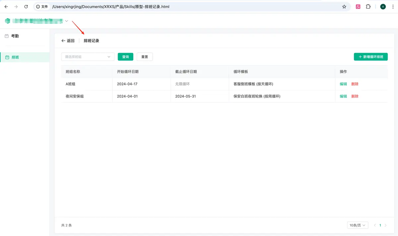The height and width of the screenshot is (236, 398).
Task: Bookmark this page with the star icon
Action: coord(344,7)
